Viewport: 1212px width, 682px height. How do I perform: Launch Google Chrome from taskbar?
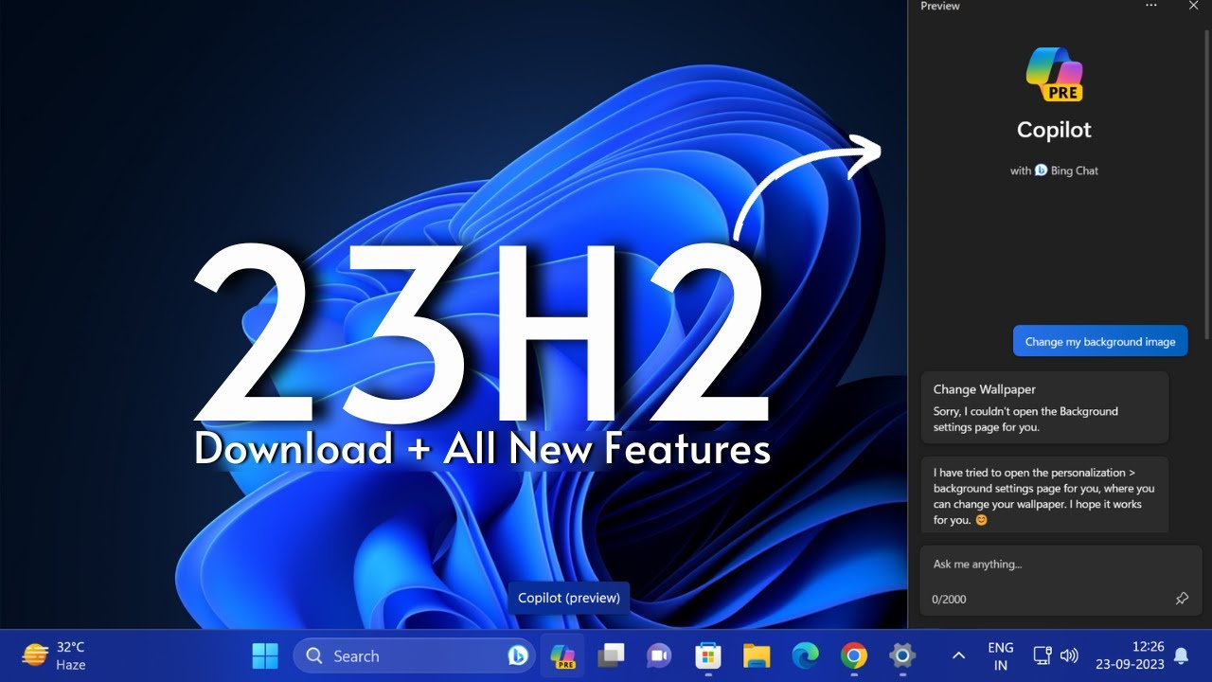pyautogui.click(x=853, y=655)
